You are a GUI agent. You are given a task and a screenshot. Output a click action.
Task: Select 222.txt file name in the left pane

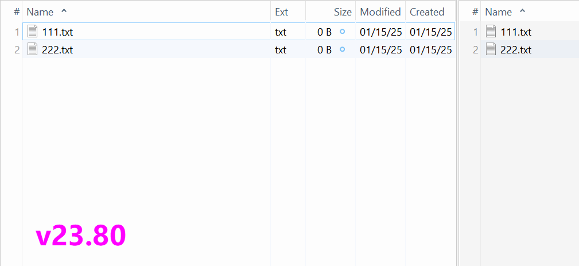pyautogui.click(x=57, y=50)
